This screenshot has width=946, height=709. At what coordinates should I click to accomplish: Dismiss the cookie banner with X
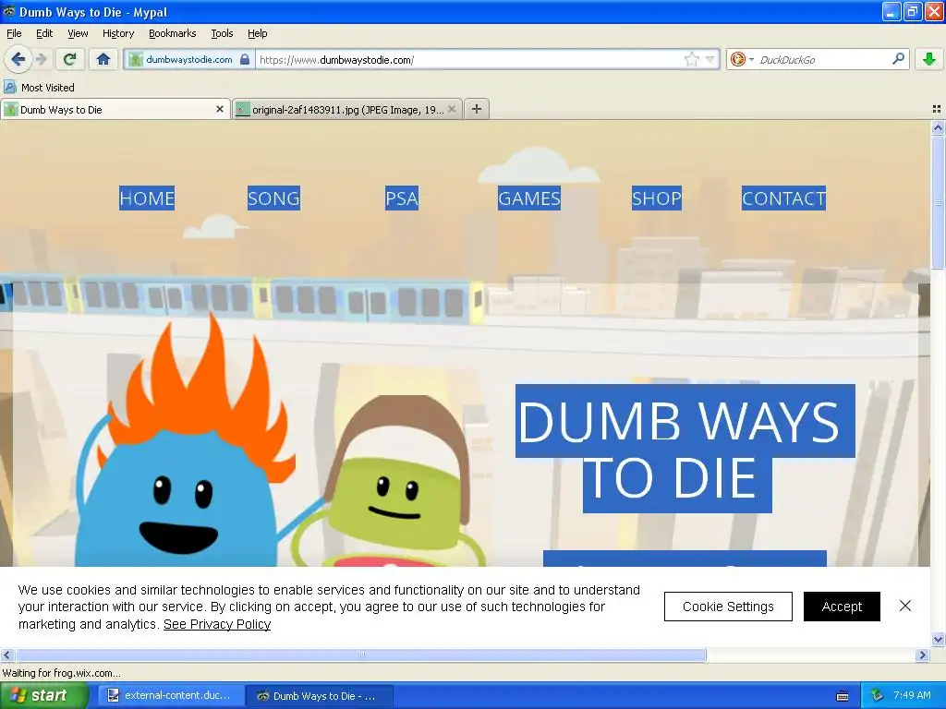905,606
